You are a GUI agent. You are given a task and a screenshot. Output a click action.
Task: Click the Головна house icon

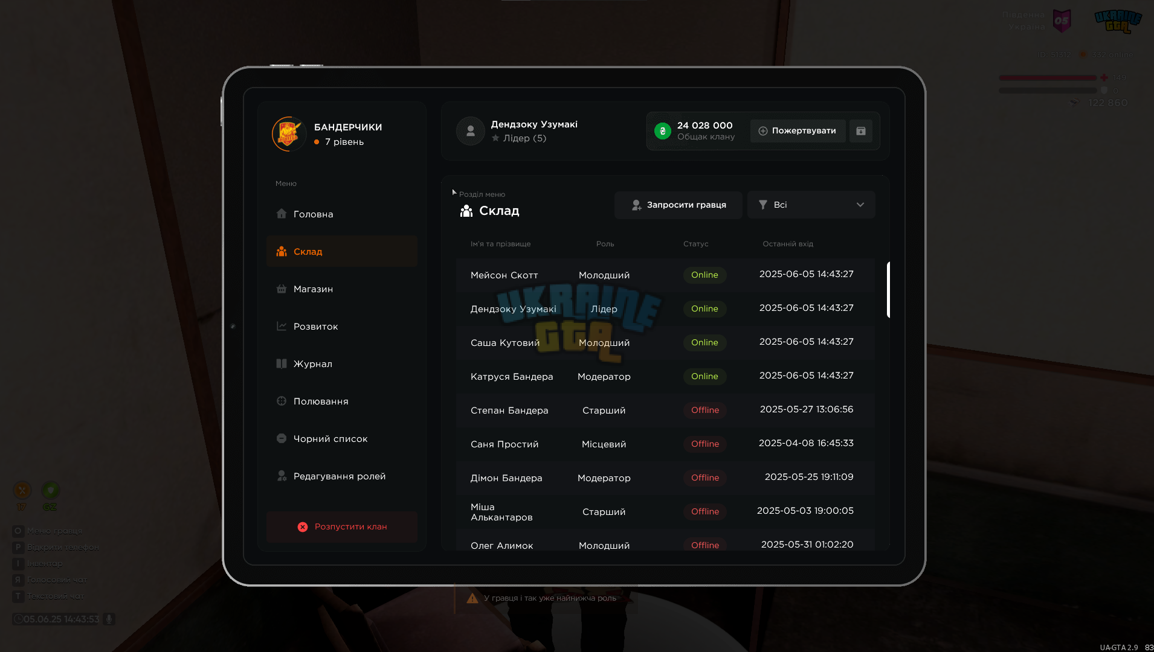tap(282, 214)
